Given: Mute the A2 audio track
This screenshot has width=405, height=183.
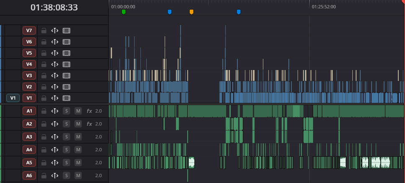Looking at the screenshot, I should [78, 124].
